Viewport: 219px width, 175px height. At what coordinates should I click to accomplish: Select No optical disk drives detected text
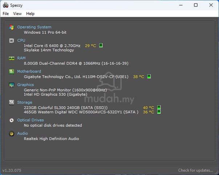pos(53,125)
